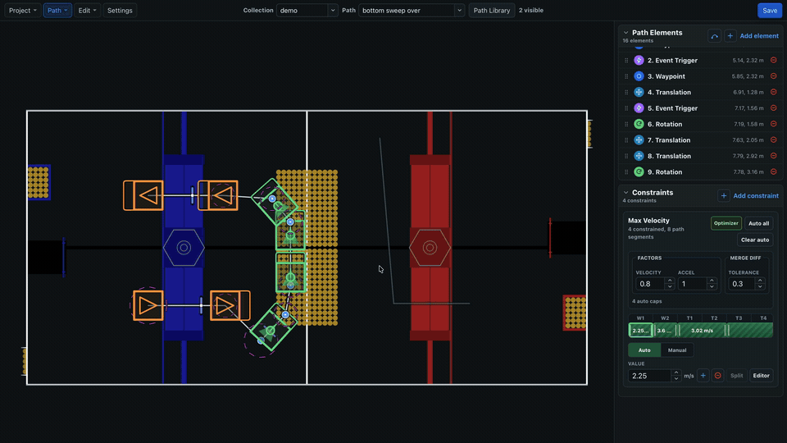787x443 pixels.
Task: Collapse the Constraints section
Action: (x=626, y=192)
